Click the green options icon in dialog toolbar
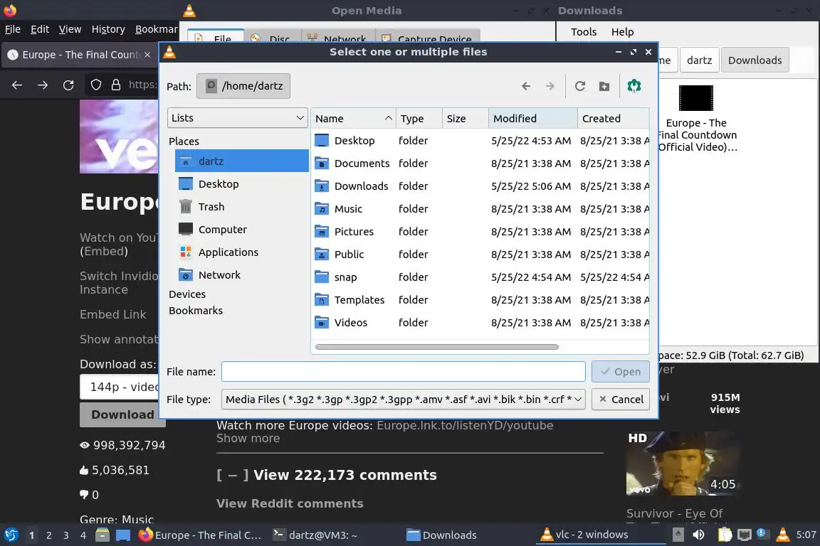Viewport: 820px width, 546px height. point(634,86)
